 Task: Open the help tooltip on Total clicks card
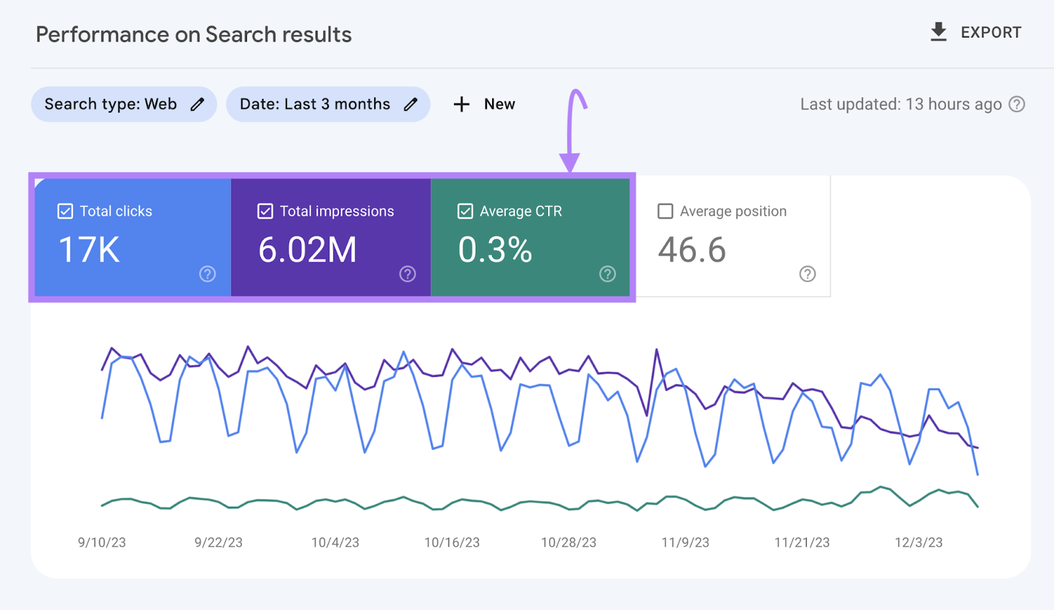point(207,274)
